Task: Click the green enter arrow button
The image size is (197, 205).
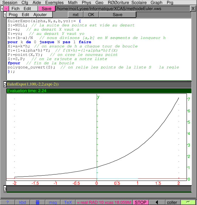Action: [x=188, y=202]
